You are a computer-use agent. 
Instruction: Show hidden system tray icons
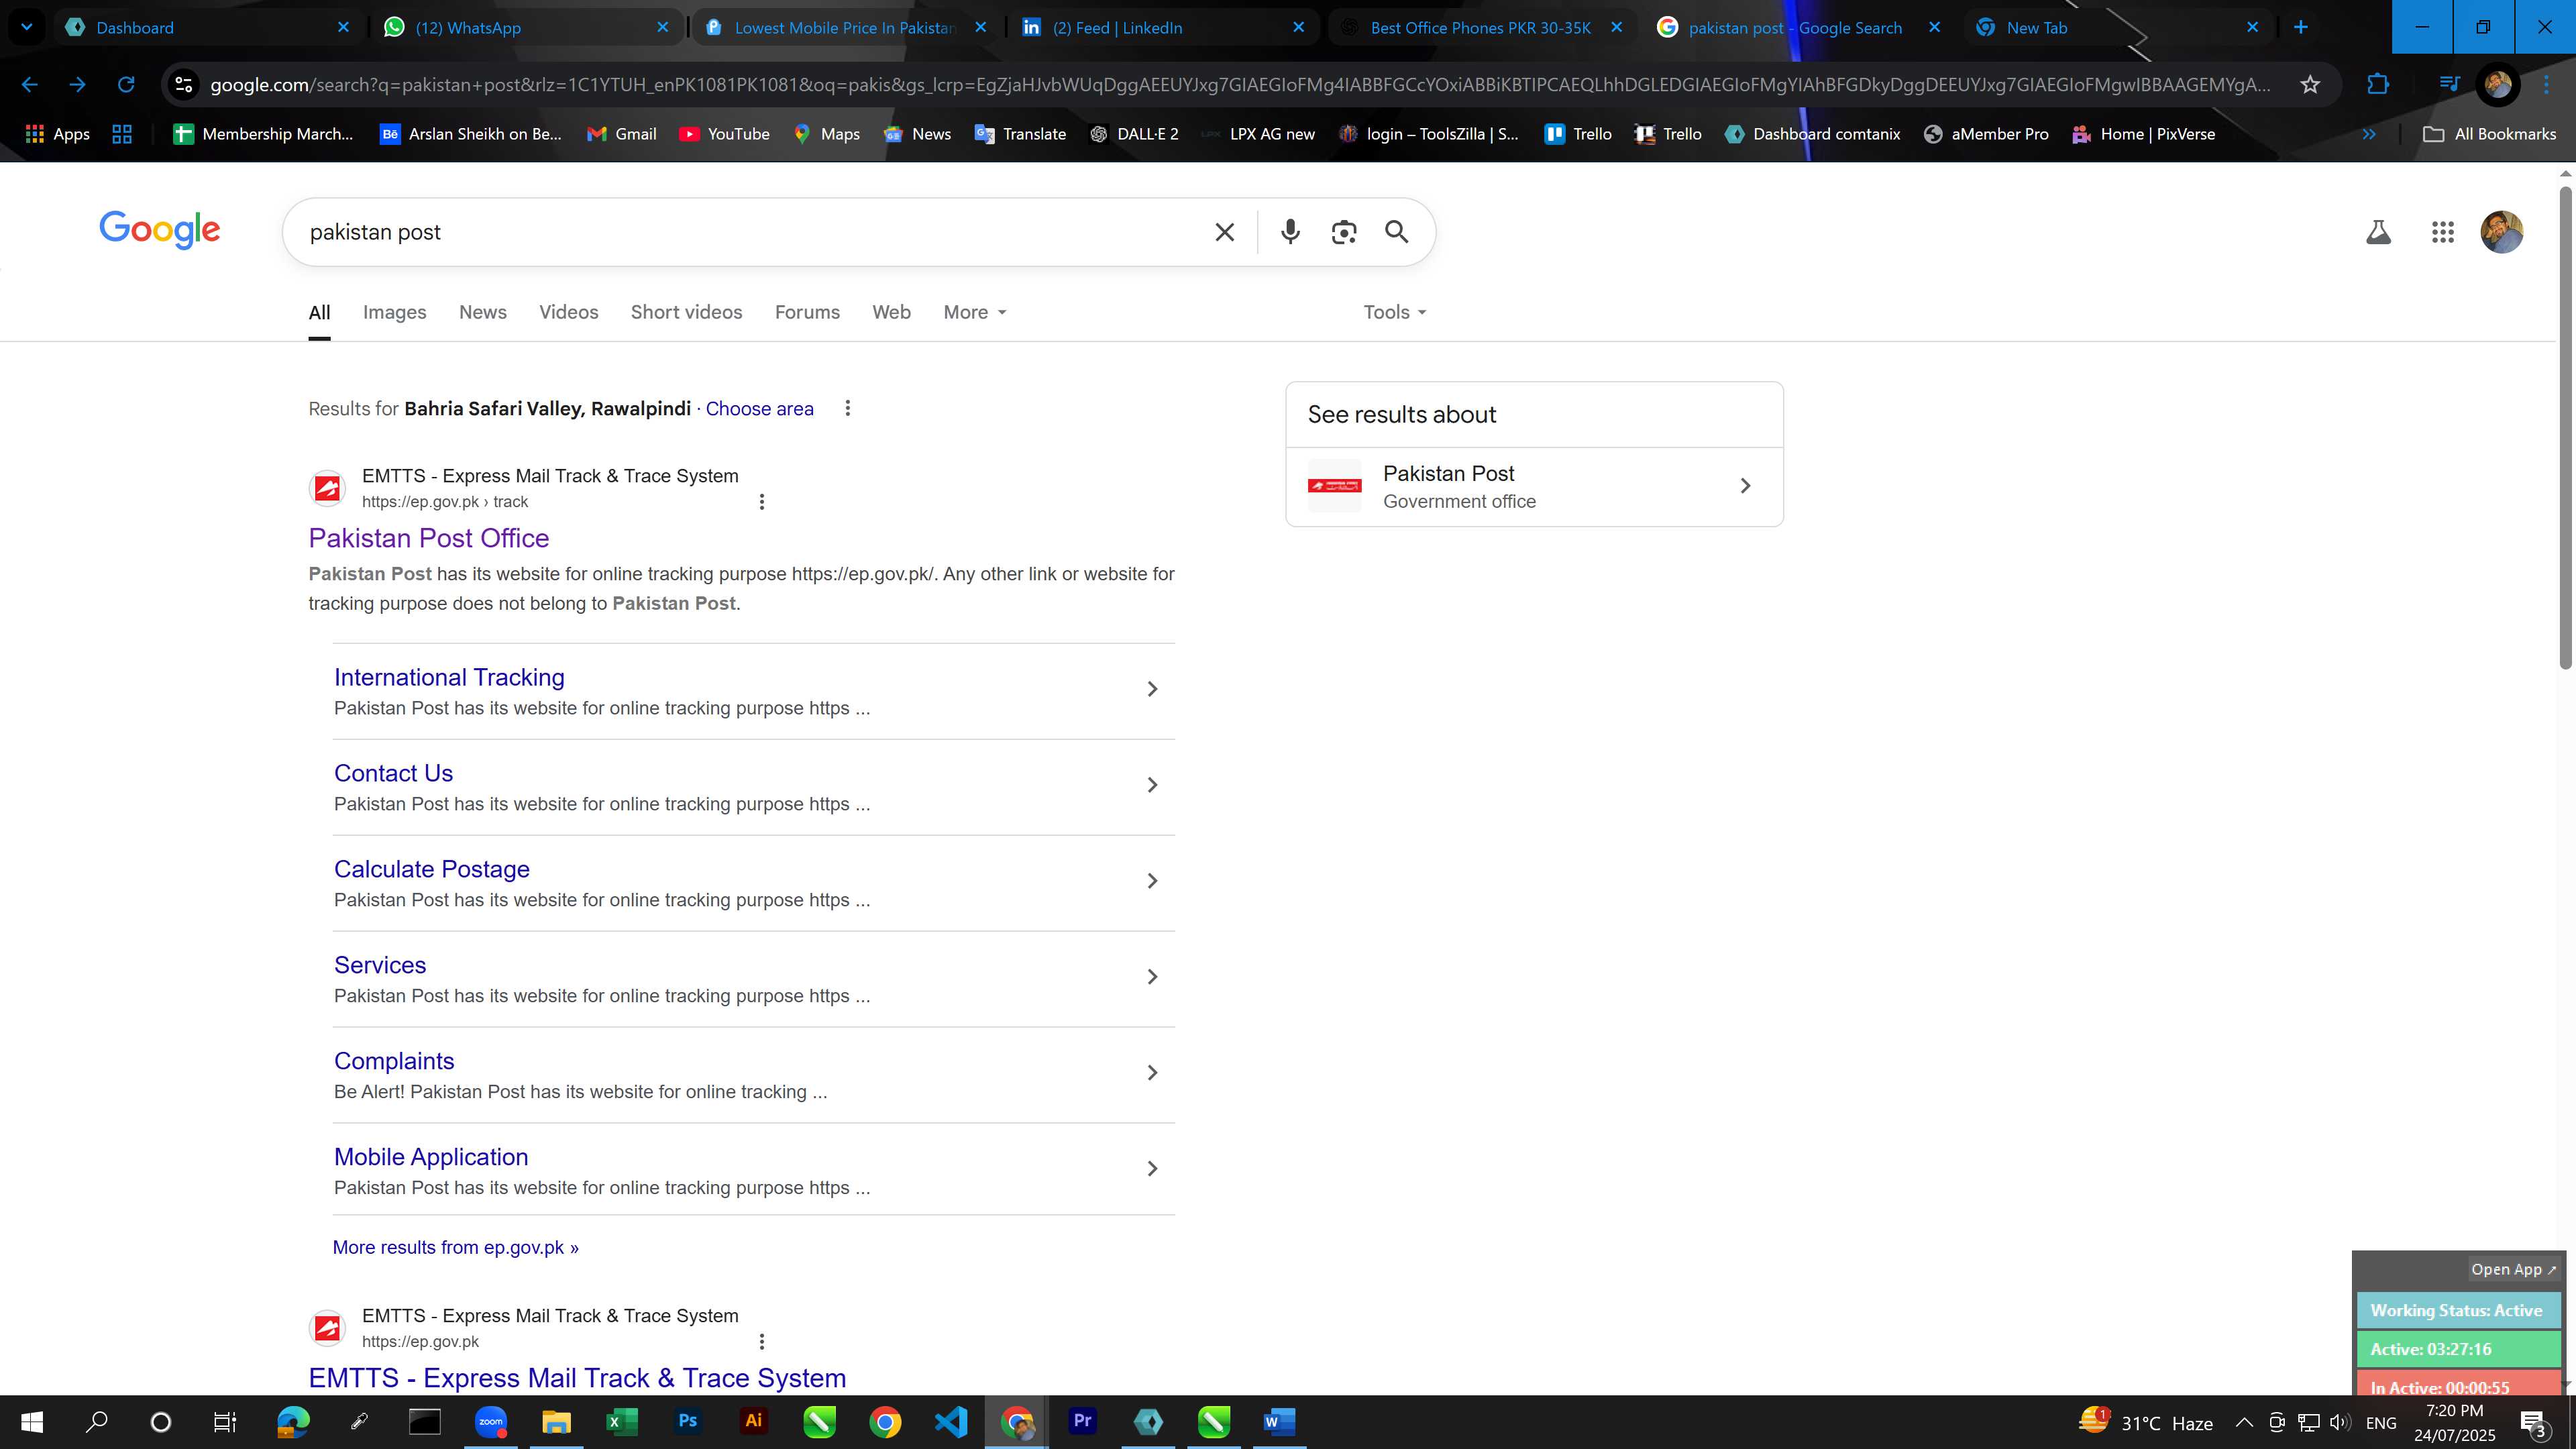[2244, 1422]
